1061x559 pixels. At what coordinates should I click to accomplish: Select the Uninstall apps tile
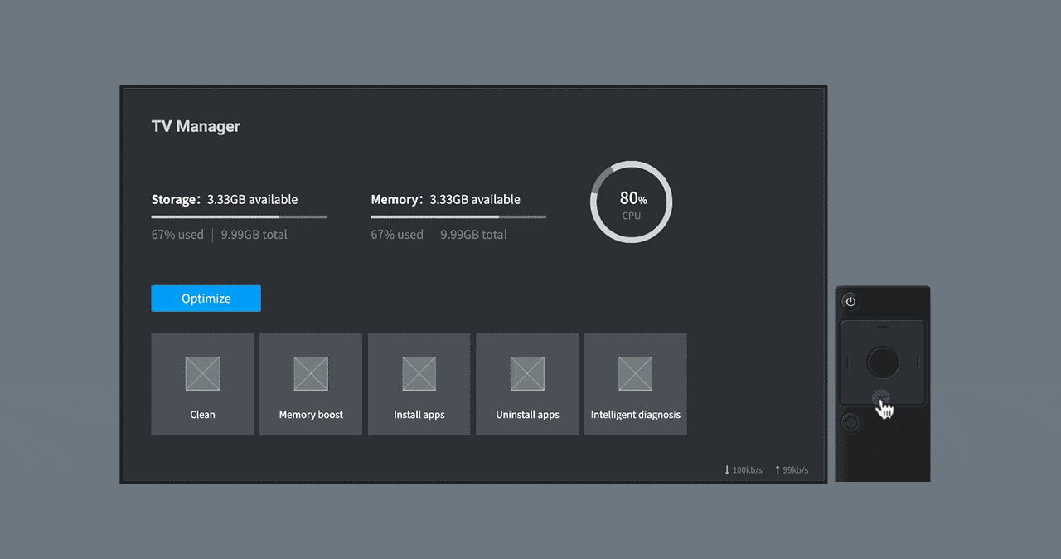pos(527,384)
